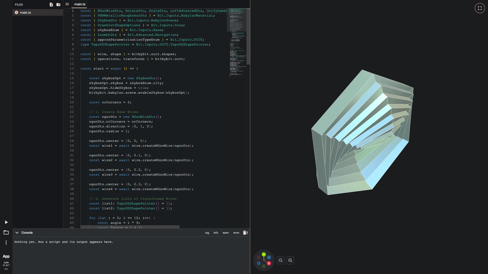Screen dimensions: 488x274
Task: Click line number 13 in the gutter
Action: [x=72, y=68]
